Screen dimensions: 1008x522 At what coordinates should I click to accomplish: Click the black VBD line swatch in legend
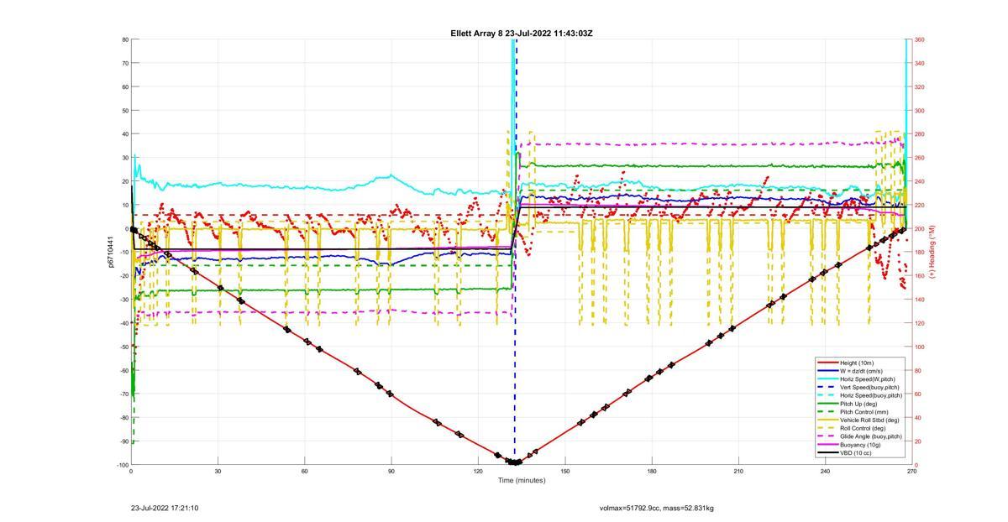(827, 453)
